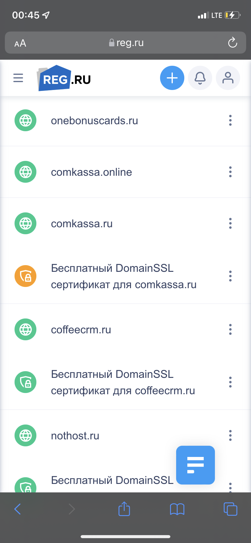The image size is (251, 543).
Task: Open the notifications bell
Action: [x=200, y=78]
